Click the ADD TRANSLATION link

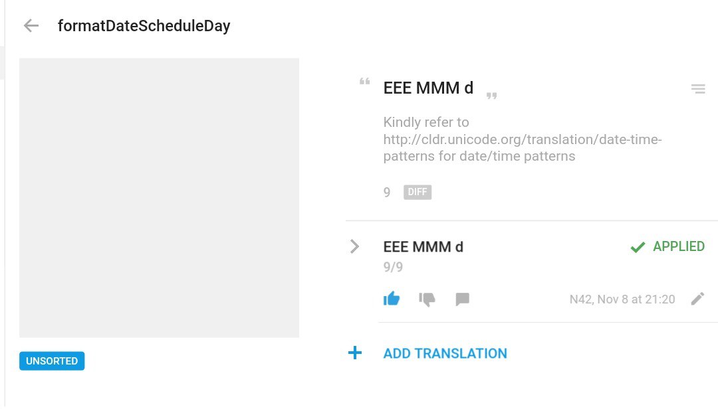445,353
